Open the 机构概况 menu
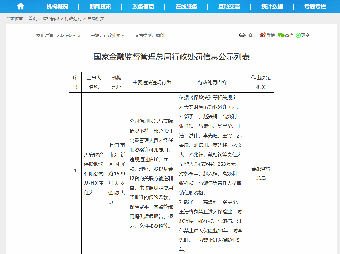 pyautogui.click(x=57, y=7)
